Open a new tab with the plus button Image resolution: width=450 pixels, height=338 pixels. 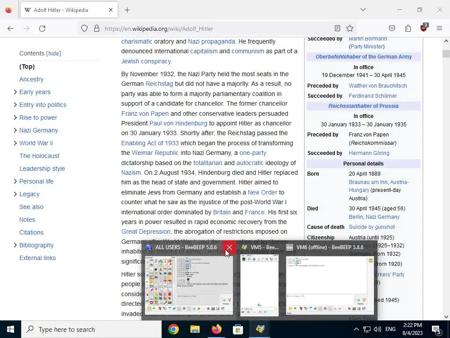pyautogui.click(x=127, y=10)
